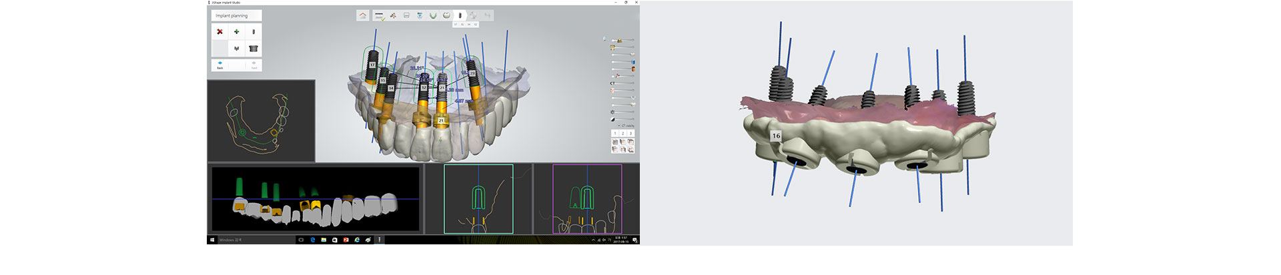Show hidden icons in system tray
The height and width of the screenshot is (275, 1281).
[x=593, y=240]
